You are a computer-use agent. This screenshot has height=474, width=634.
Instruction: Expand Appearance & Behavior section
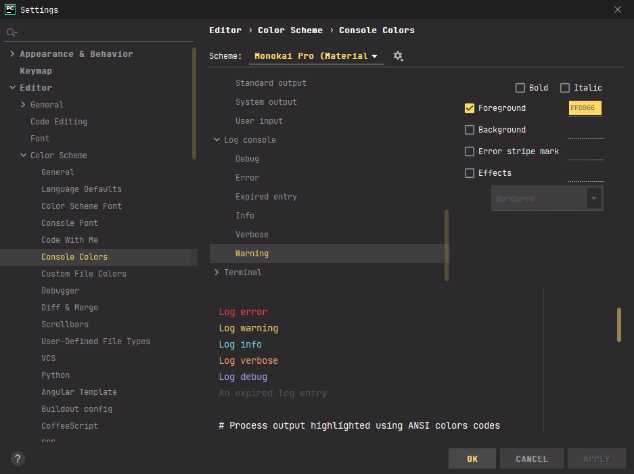point(12,54)
